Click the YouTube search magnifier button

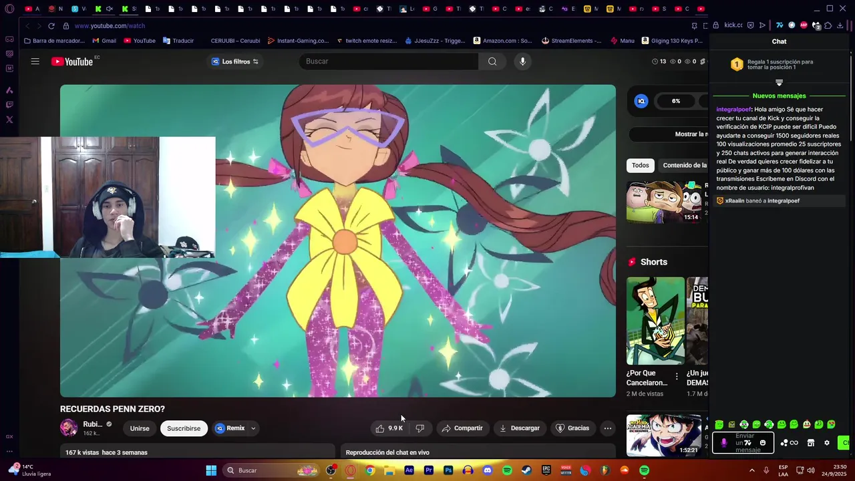point(492,61)
